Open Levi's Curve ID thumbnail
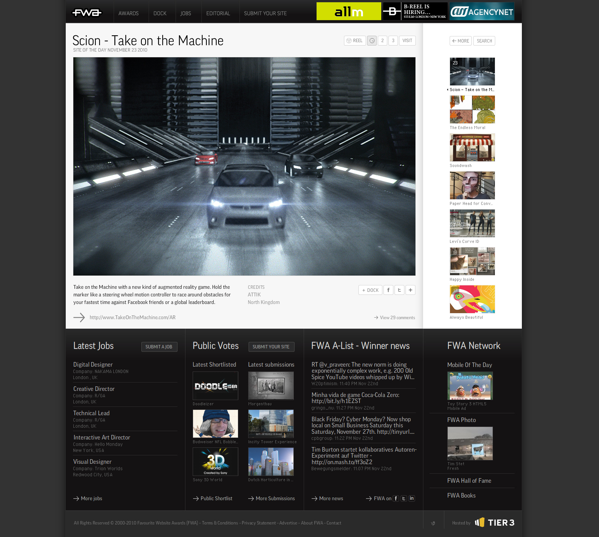 click(x=472, y=223)
